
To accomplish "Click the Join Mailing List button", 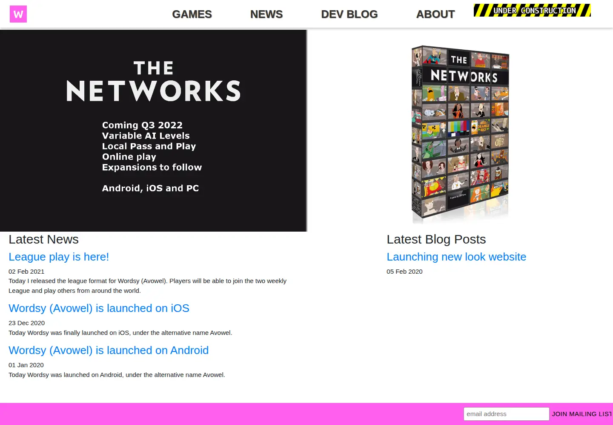I will tap(582, 414).
